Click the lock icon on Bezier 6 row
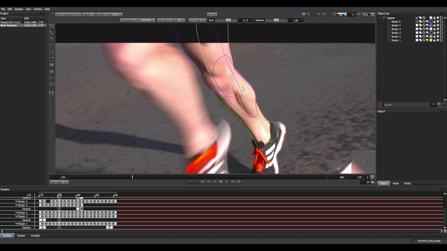 [434, 22]
